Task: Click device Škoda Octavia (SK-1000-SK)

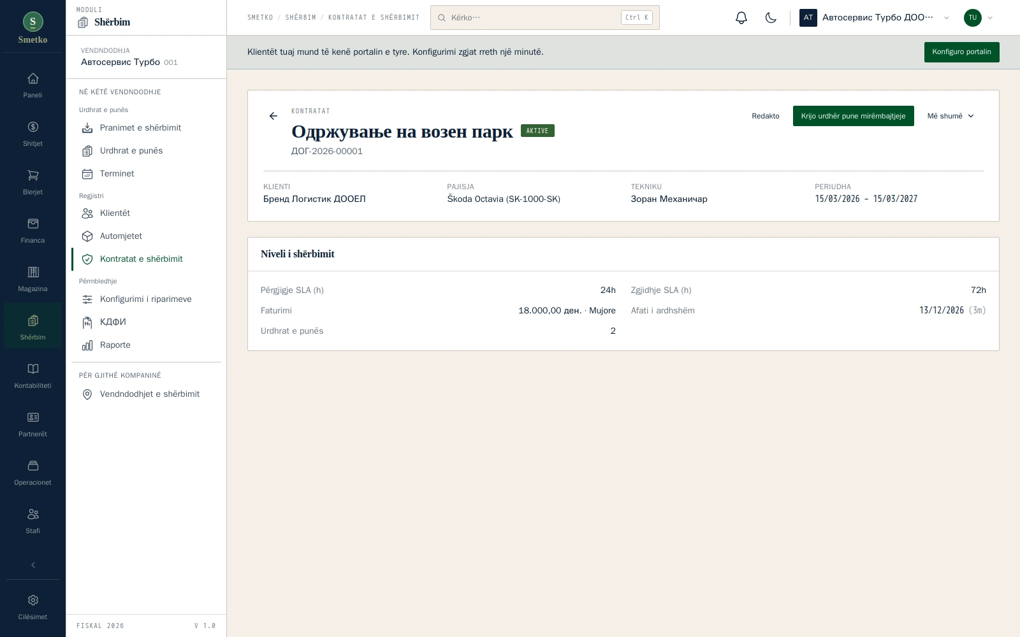Action: click(504, 199)
